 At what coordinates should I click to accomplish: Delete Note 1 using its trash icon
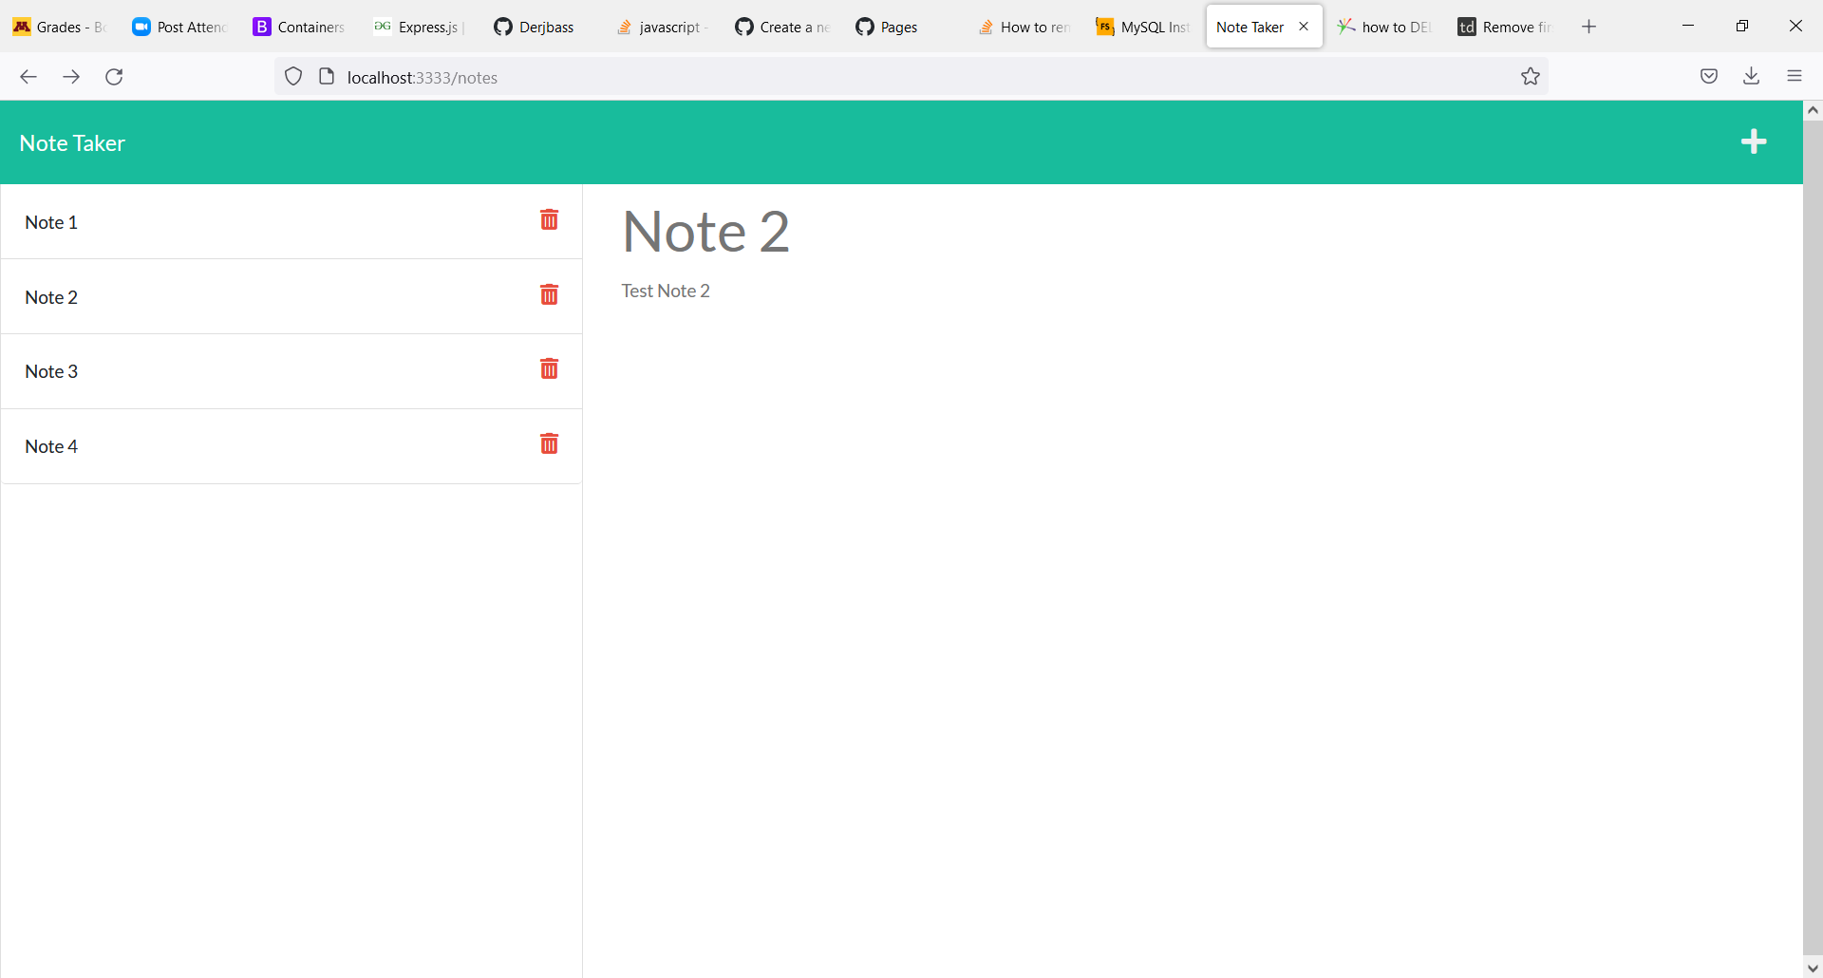click(x=550, y=219)
